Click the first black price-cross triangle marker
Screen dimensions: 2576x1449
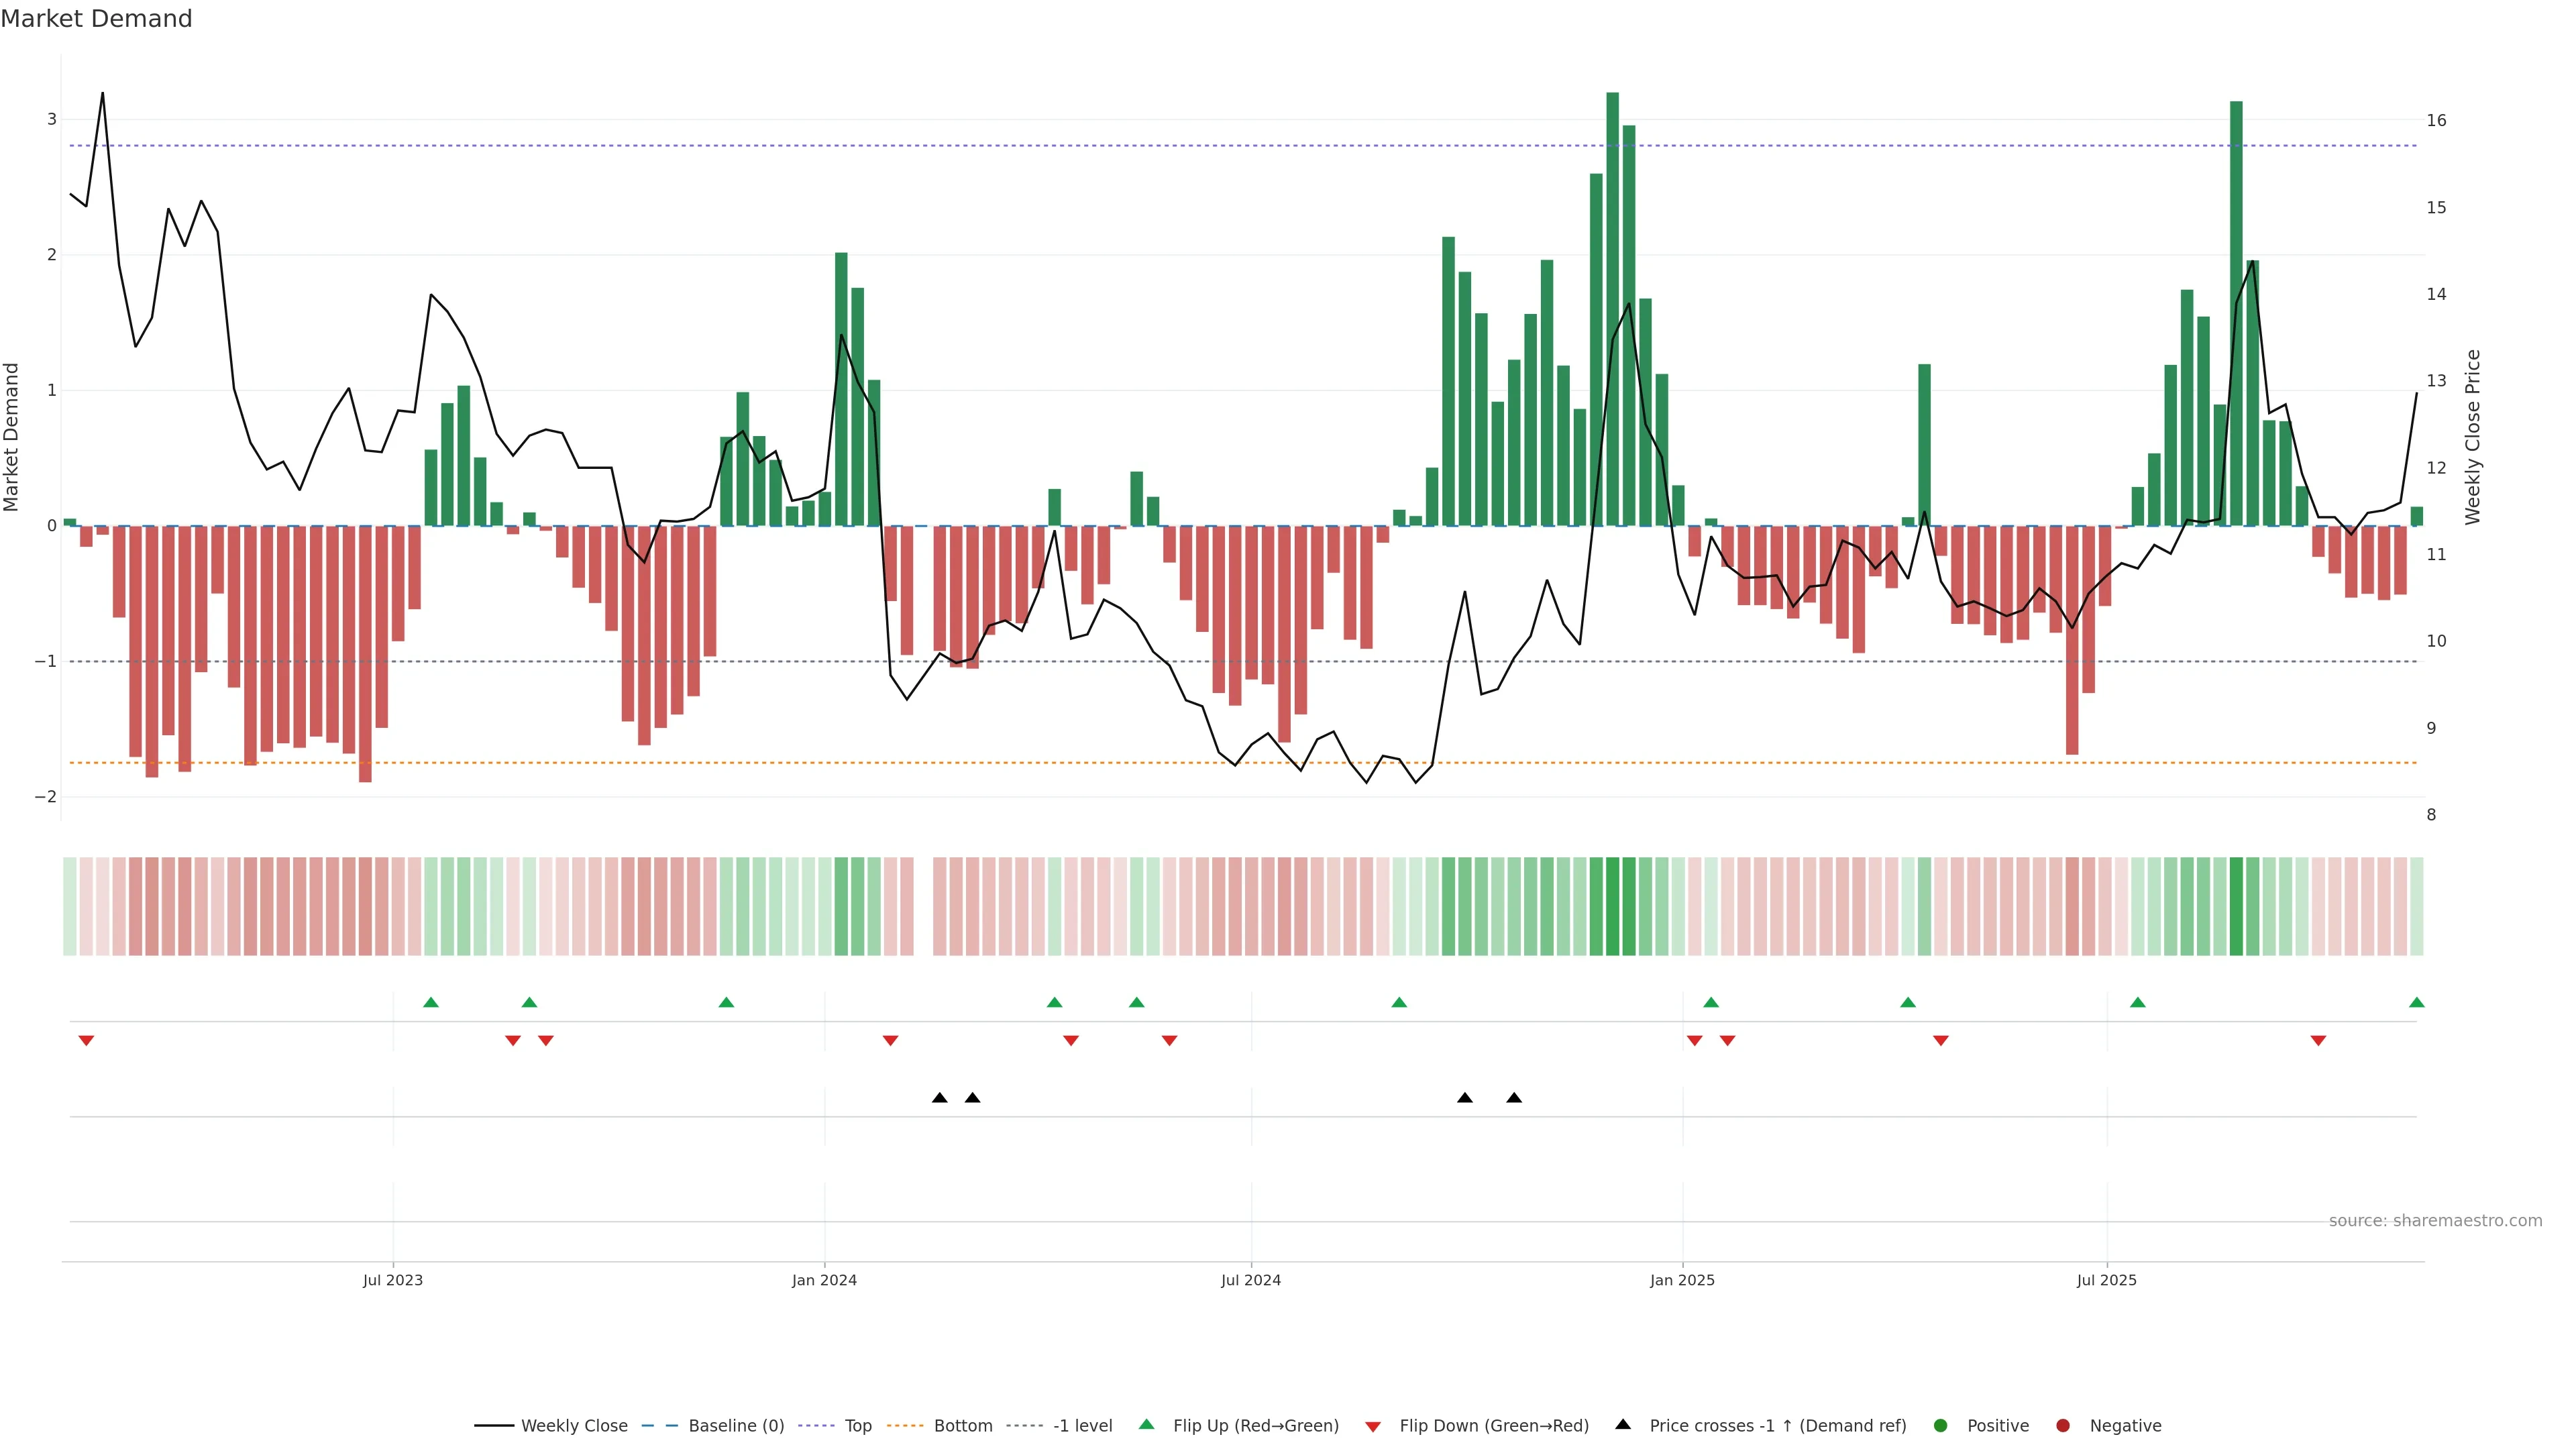coord(939,1098)
